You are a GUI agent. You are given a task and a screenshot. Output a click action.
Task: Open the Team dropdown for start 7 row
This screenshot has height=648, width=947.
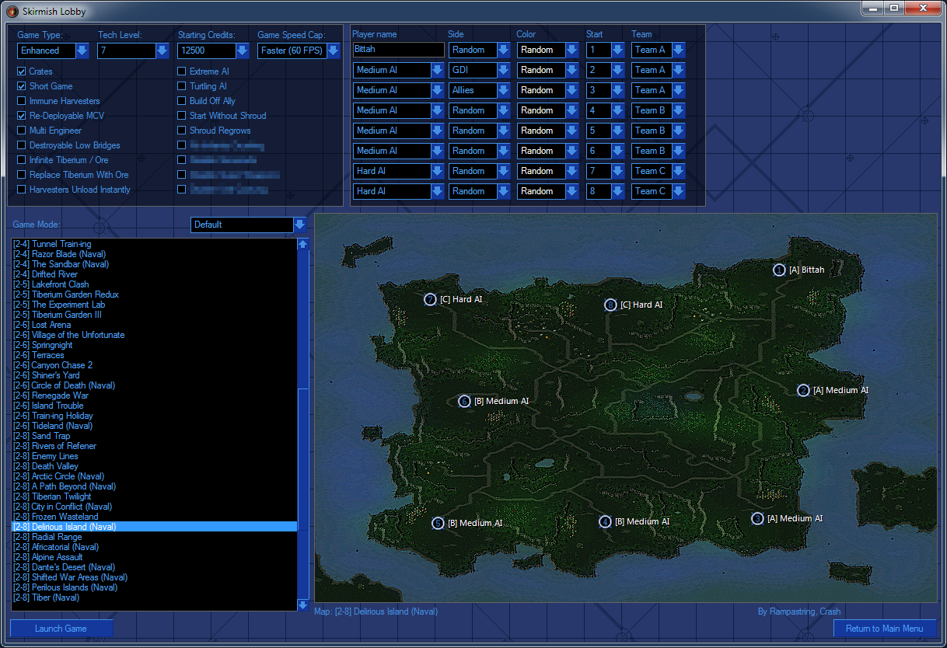658,171
